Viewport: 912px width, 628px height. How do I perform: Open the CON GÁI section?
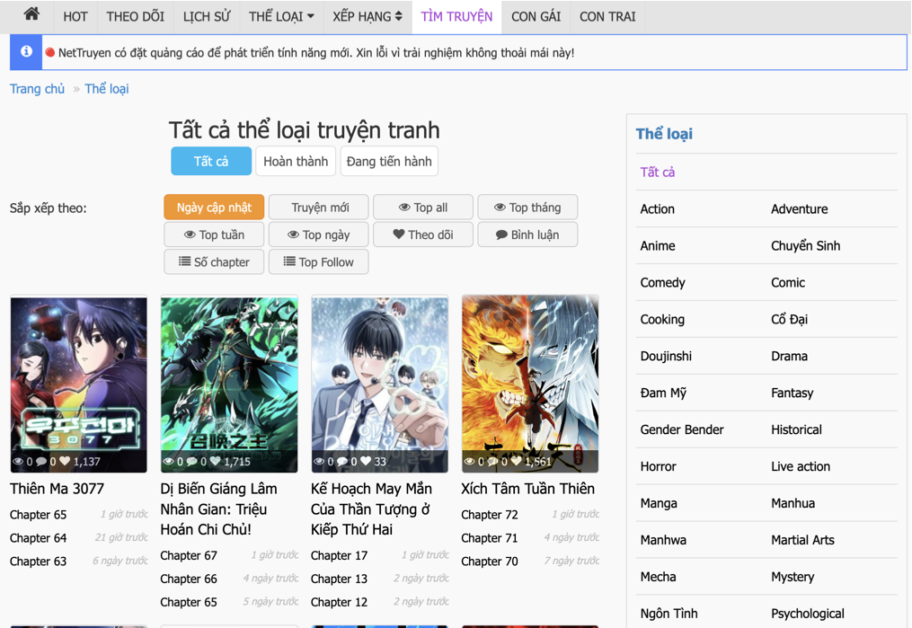[536, 17]
